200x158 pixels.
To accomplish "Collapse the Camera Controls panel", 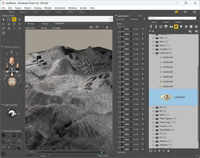I will pyautogui.click(x=2, y=47).
